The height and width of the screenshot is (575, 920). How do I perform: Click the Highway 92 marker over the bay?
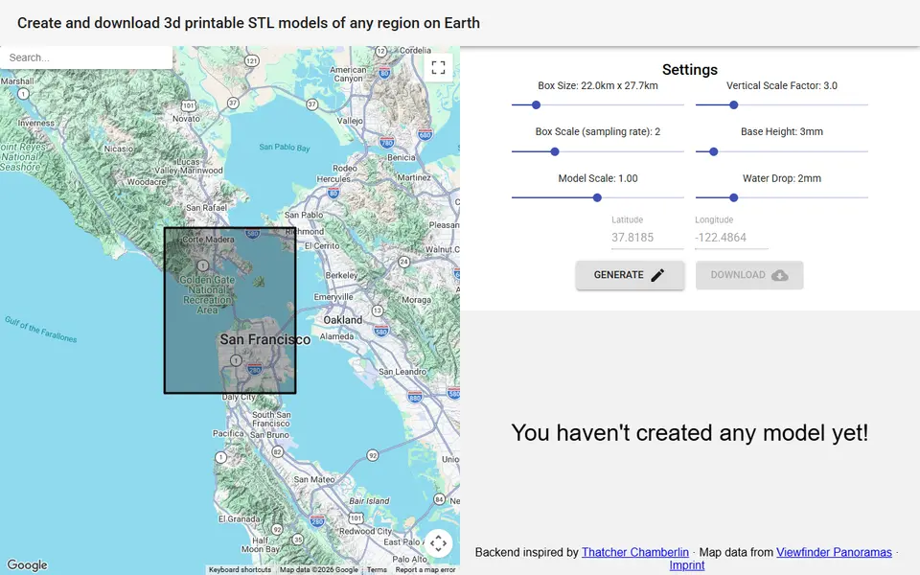pyautogui.click(x=373, y=455)
